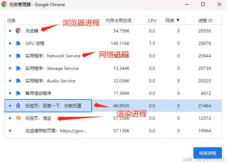227x164 pixels.
Task: Sort by the CPU column header
Action: [x=152, y=20]
